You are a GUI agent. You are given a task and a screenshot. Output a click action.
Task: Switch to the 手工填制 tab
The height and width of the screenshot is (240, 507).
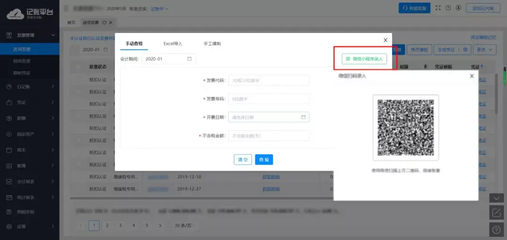212,43
